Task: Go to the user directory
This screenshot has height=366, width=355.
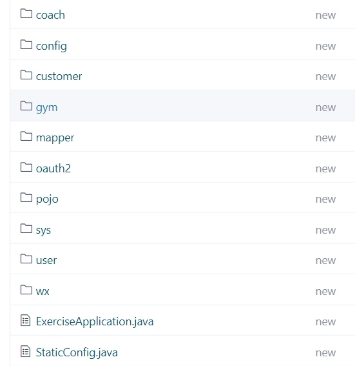Action: click(x=46, y=260)
